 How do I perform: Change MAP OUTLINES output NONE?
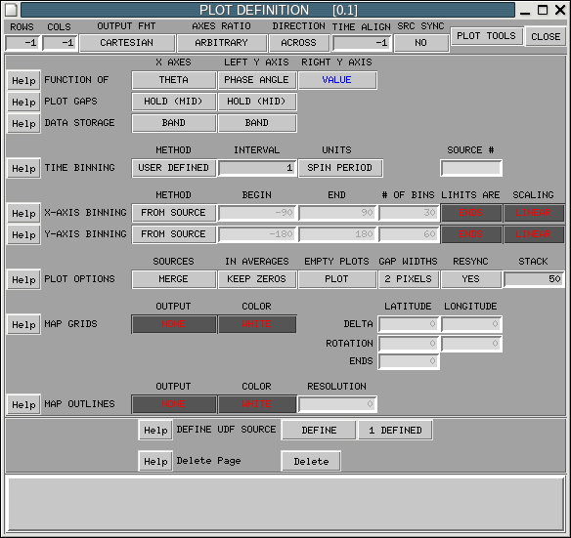click(174, 404)
